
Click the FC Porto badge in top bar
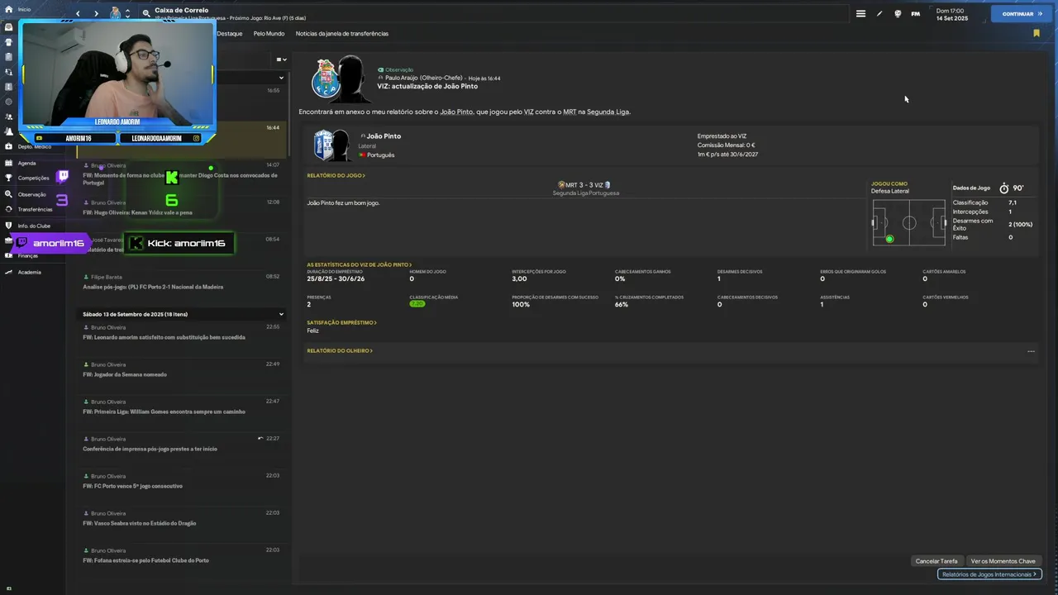coord(115,13)
